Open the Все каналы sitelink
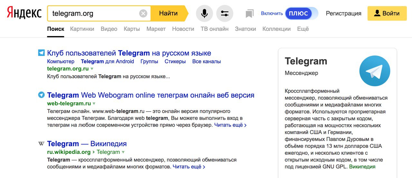412x178 pixels. [207, 61]
